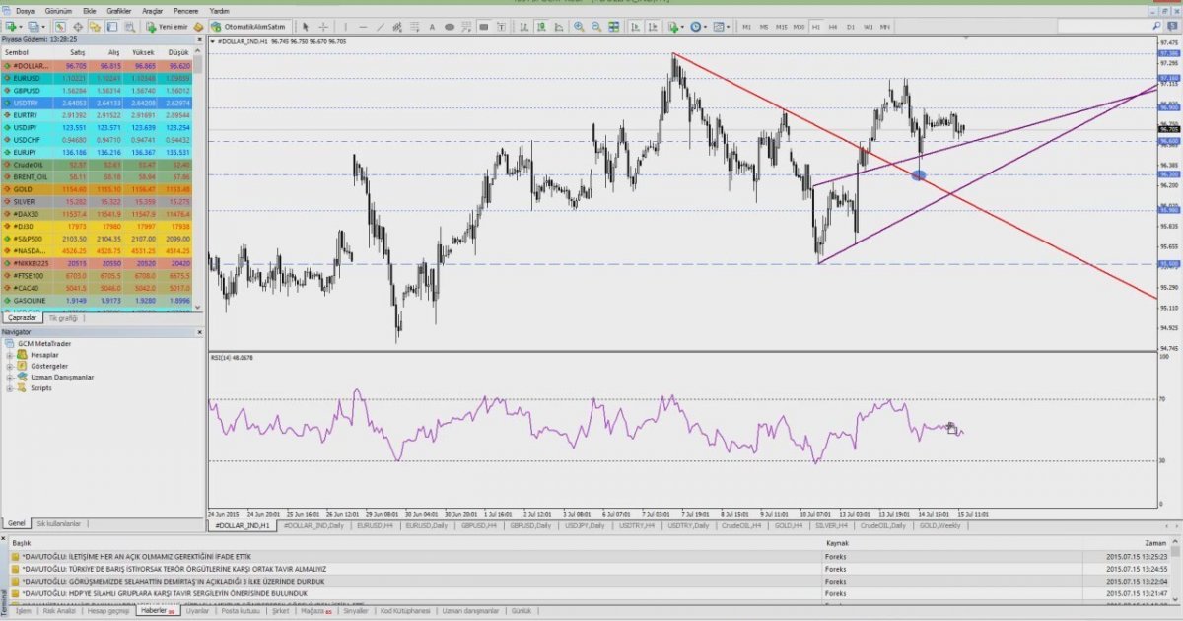Expand the Scripts tree node
This screenshot has height=621, width=1183.
click(x=10, y=388)
